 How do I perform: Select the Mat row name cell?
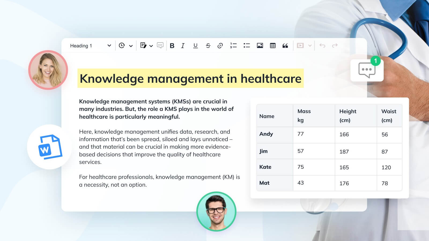click(x=275, y=183)
